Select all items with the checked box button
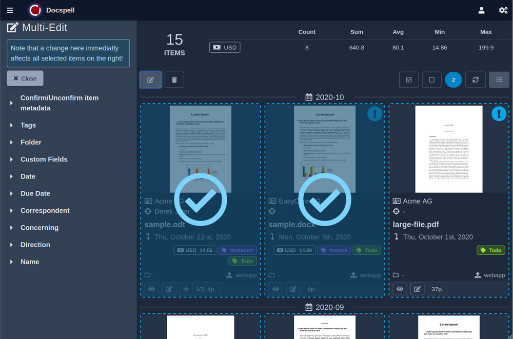Image resolution: width=513 pixels, height=339 pixels. click(409, 80)
